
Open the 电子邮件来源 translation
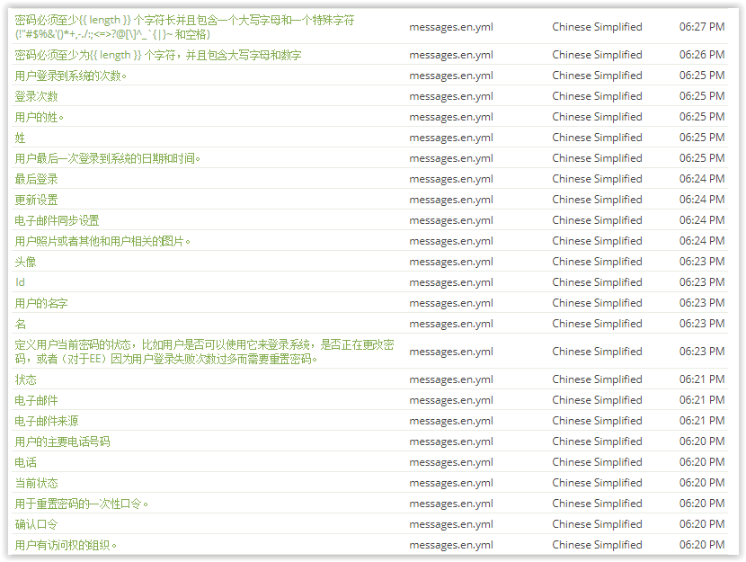[x=47, y=421]
